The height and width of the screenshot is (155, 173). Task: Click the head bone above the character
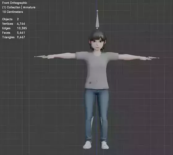[x=97, y=20]
